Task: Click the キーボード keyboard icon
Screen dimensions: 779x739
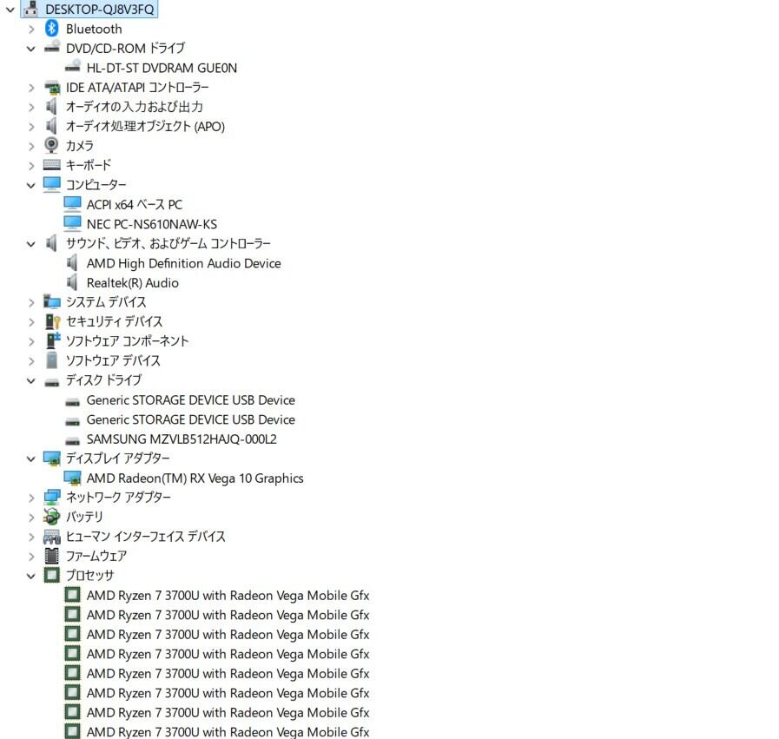Action: (x=51, y=164)
